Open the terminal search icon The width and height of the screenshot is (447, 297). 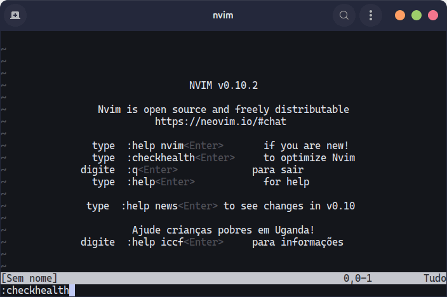tap(344, 15)
